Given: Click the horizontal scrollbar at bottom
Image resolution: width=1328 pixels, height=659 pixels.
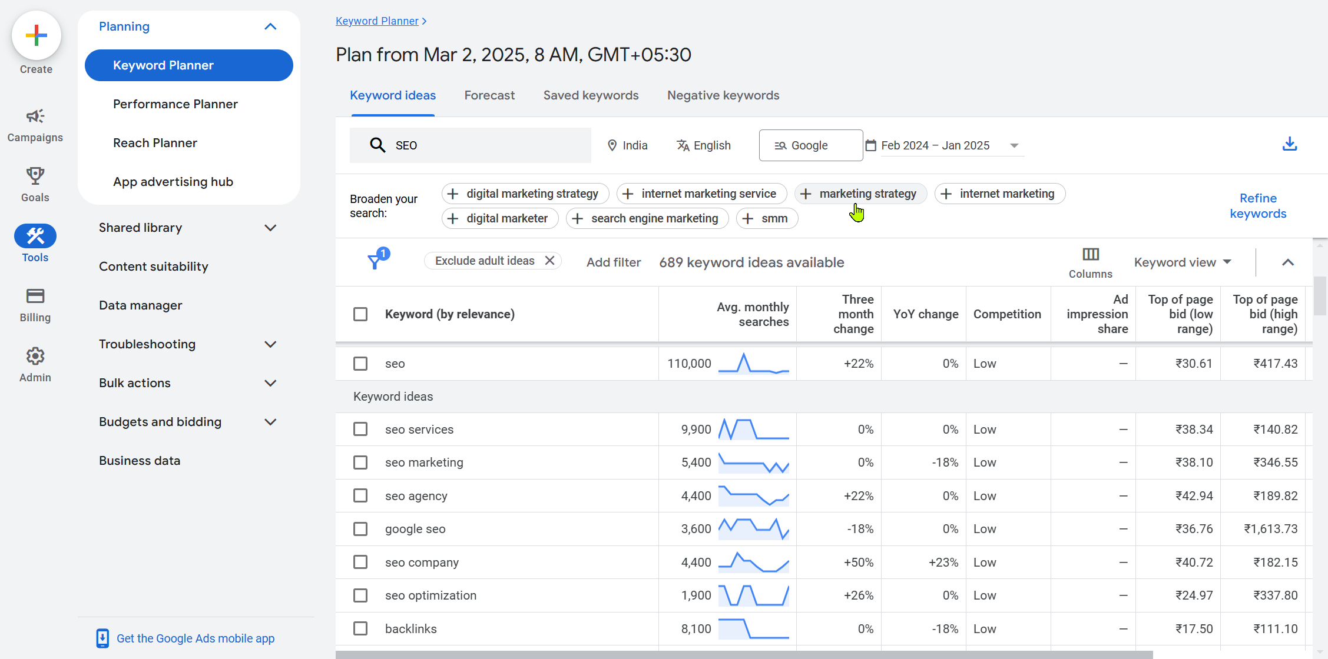Looking at the screenshot, I should pos(744,654).
